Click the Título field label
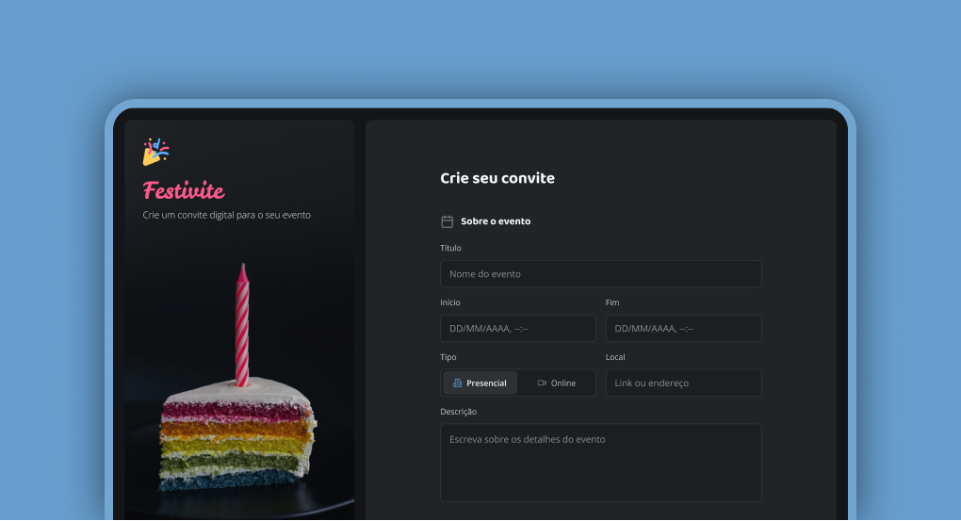The height and width of the screenshot is (521, 961). [x=450, y=249]
